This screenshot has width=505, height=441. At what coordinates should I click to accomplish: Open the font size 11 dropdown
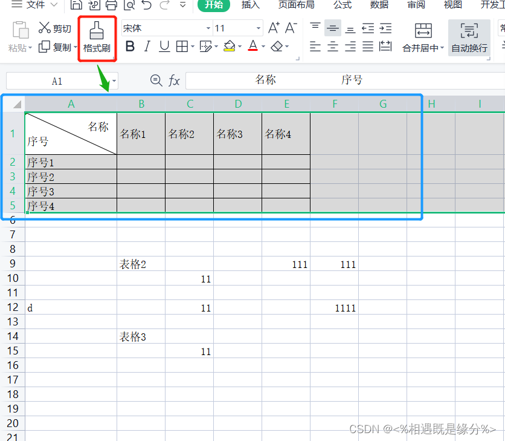pos(259,28)
